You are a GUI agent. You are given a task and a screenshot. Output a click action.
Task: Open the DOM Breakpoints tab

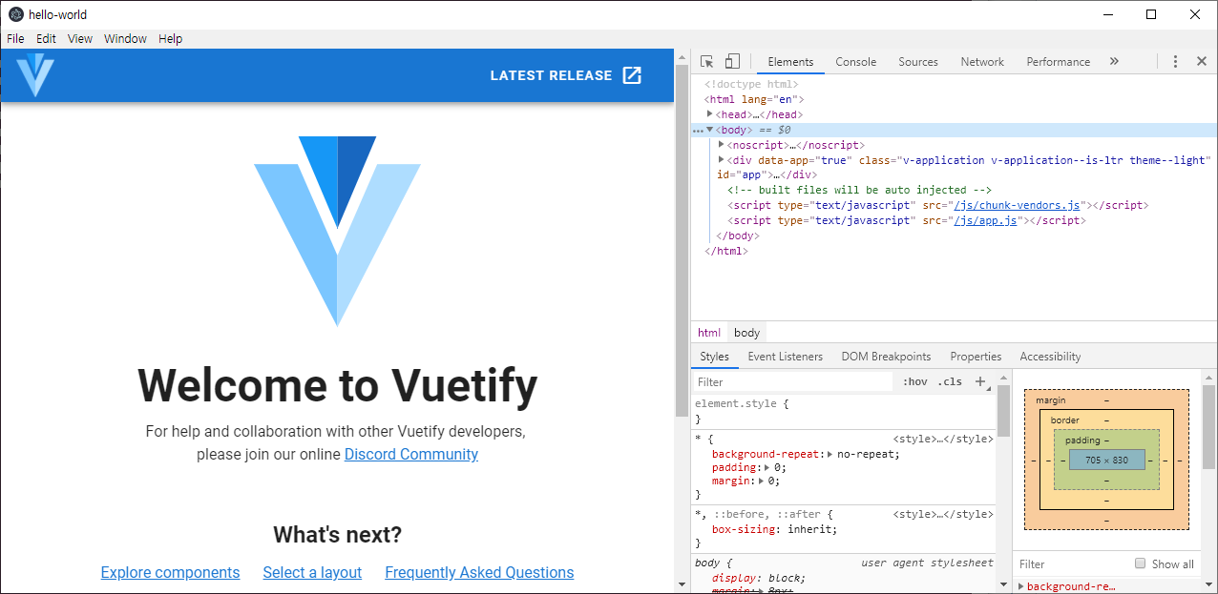pyautogui.click(x=886, y=357)
